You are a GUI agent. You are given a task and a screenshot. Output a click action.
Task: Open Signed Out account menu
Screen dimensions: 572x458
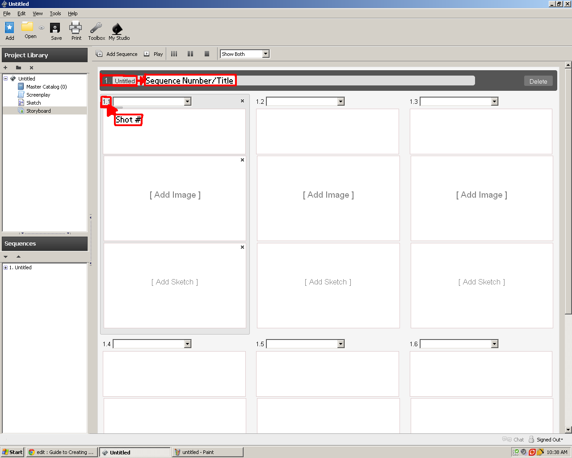pos(546,440)
